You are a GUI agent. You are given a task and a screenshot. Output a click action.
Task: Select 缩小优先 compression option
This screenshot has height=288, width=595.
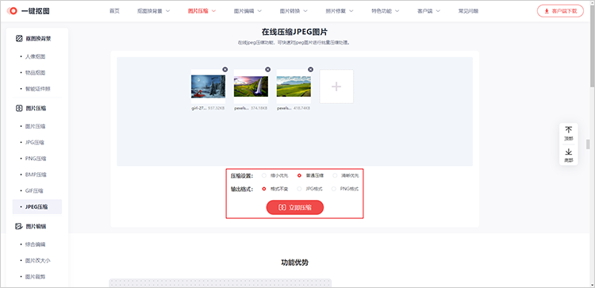(x=275, y=175)
